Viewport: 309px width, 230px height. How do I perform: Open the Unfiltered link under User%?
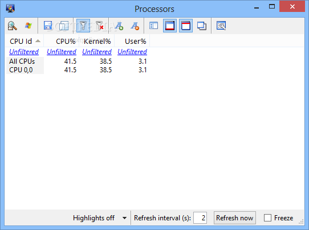[132, 52]
